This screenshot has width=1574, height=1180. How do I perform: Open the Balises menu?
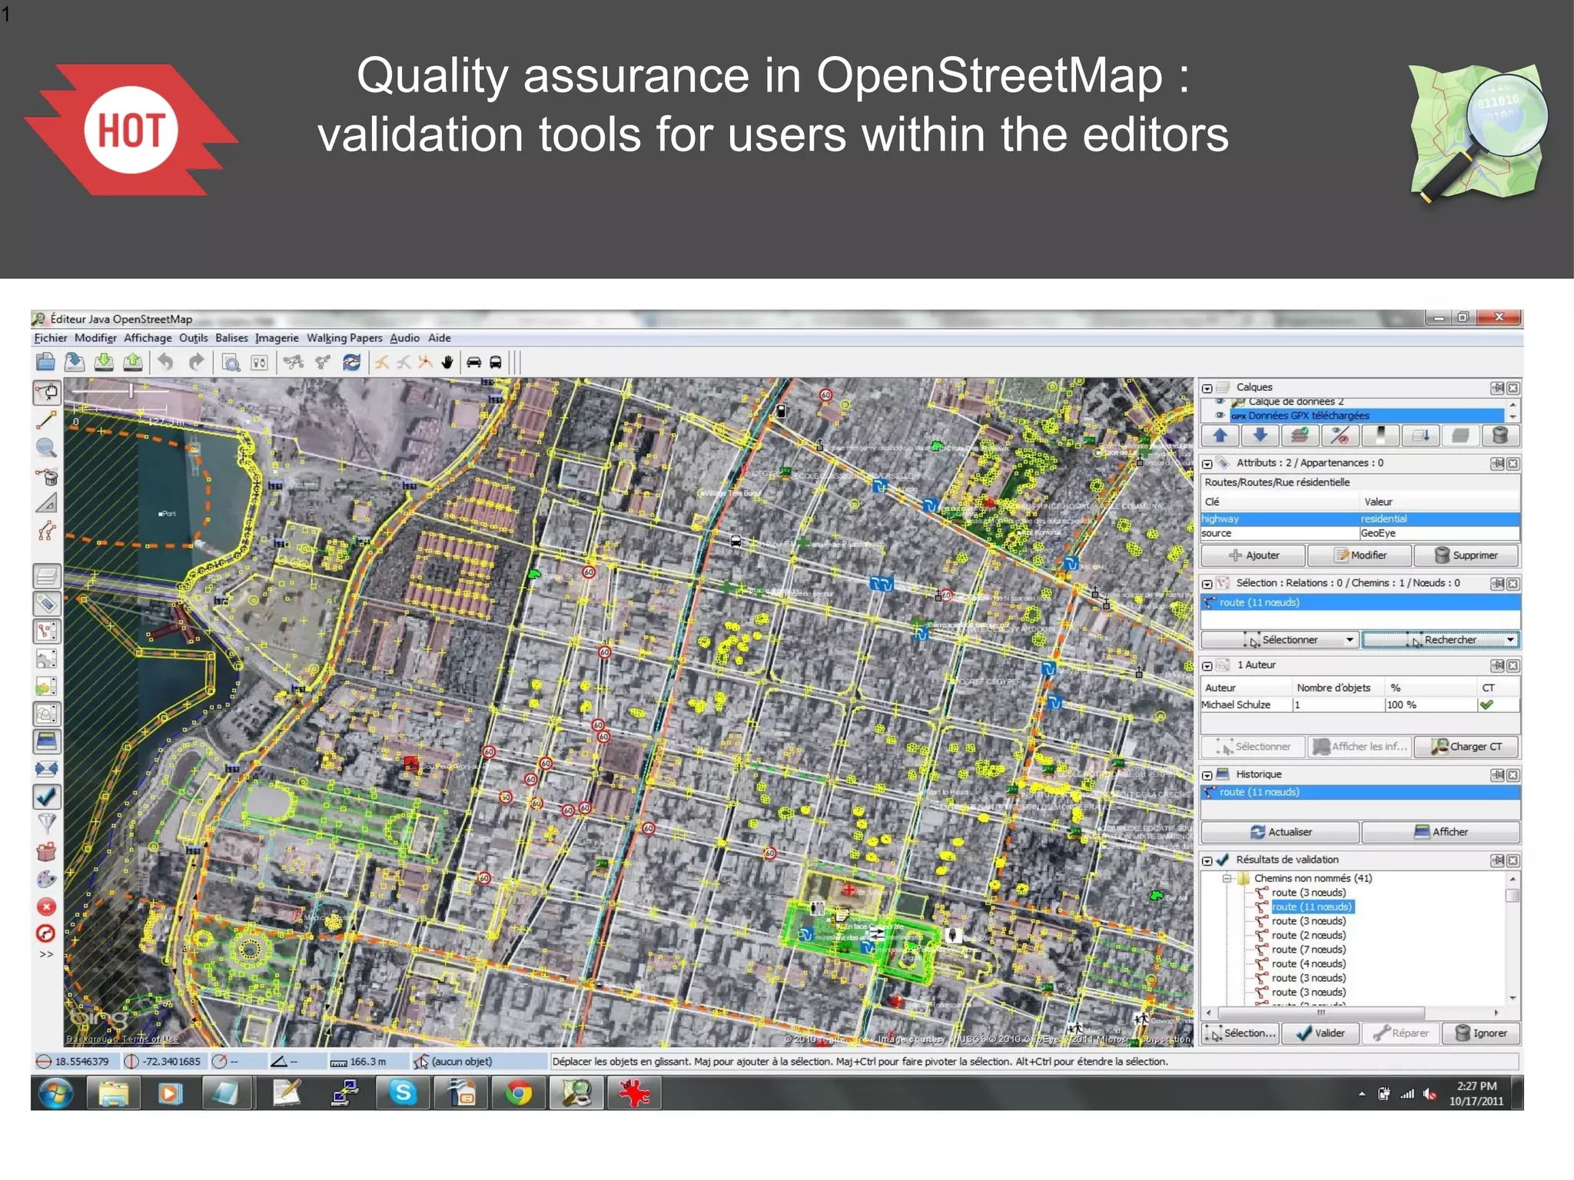tap(231, 338)
